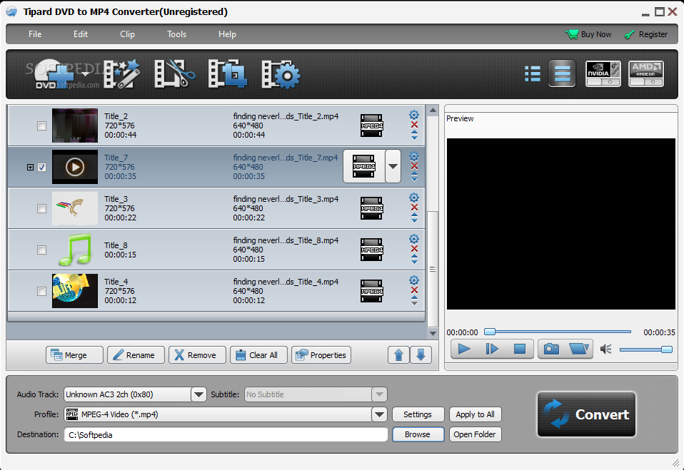Open the Clip menu

pyautogui.click(x=127, y=34)
